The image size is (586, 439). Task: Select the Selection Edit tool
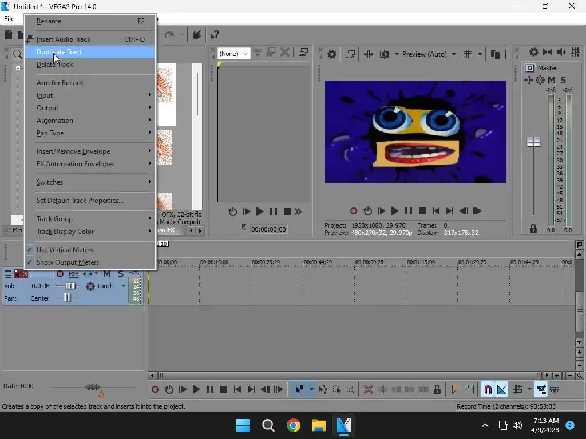pos(336,390)
